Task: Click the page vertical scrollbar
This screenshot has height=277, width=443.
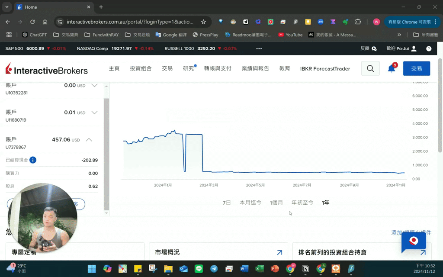Action: 440,106
